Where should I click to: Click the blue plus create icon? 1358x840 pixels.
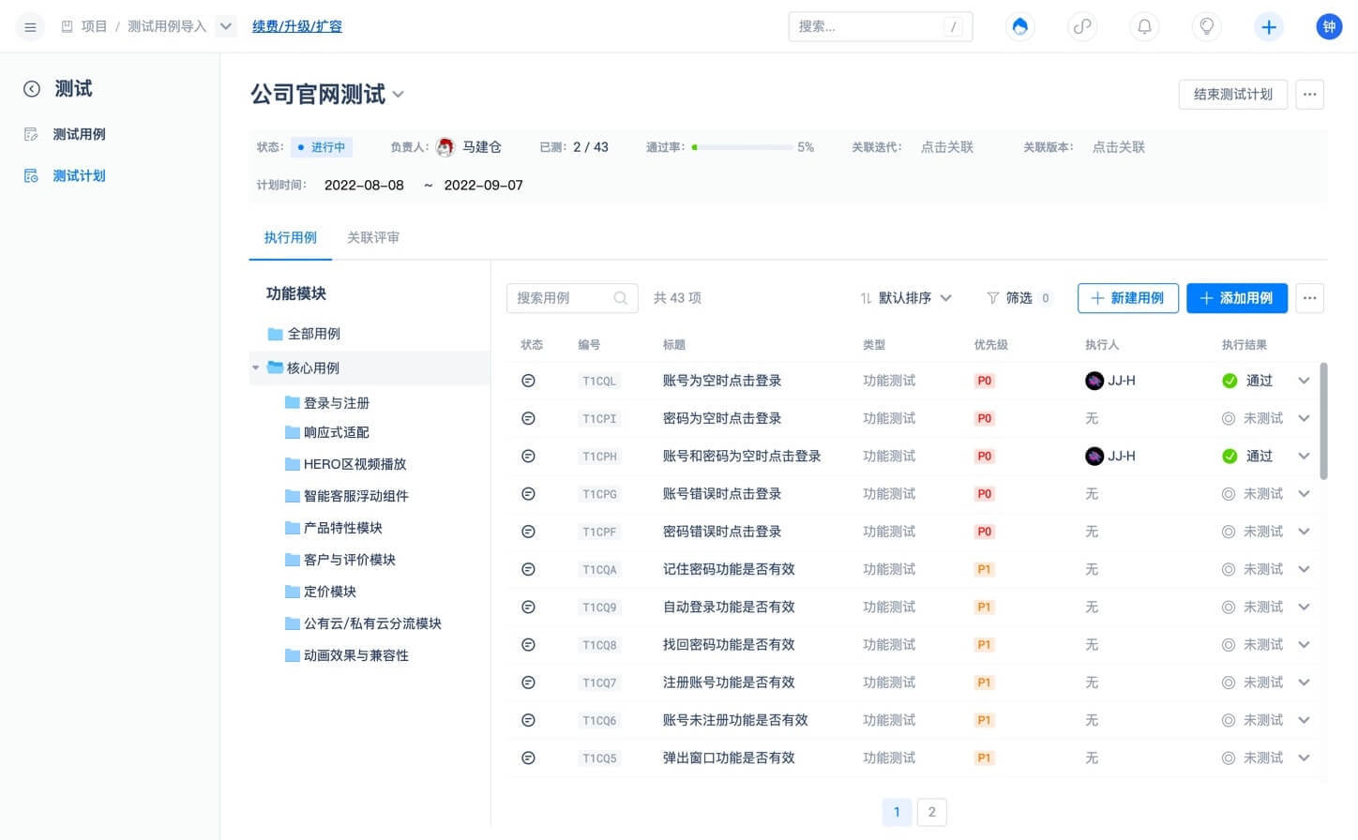coord(1268,27)
